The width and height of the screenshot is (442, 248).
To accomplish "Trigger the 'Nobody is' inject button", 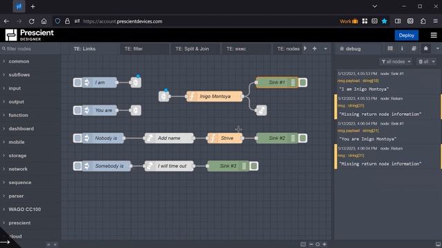I will coord(77,138).
